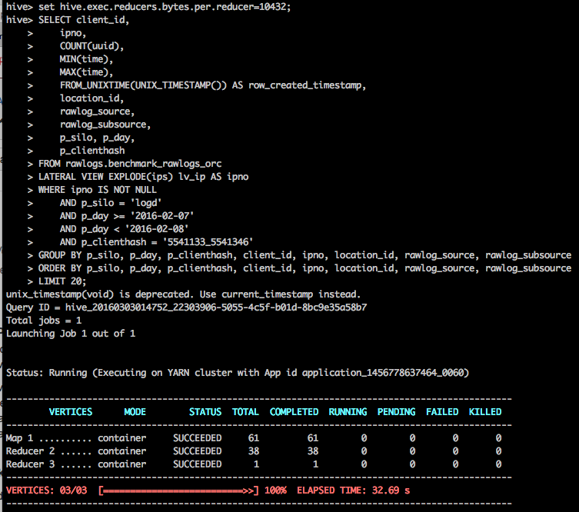The height and width of the screenshot is (512, 579).
Task: Click the Total jobs = 1 line
Action: click(x=43, y=321)
